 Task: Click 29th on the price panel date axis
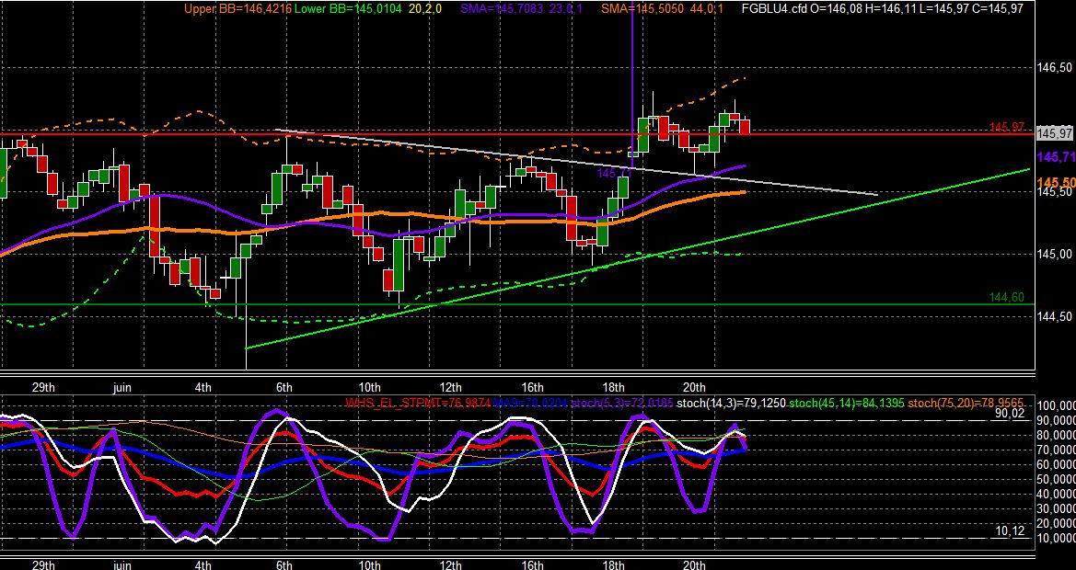click(x=43, y=387)
